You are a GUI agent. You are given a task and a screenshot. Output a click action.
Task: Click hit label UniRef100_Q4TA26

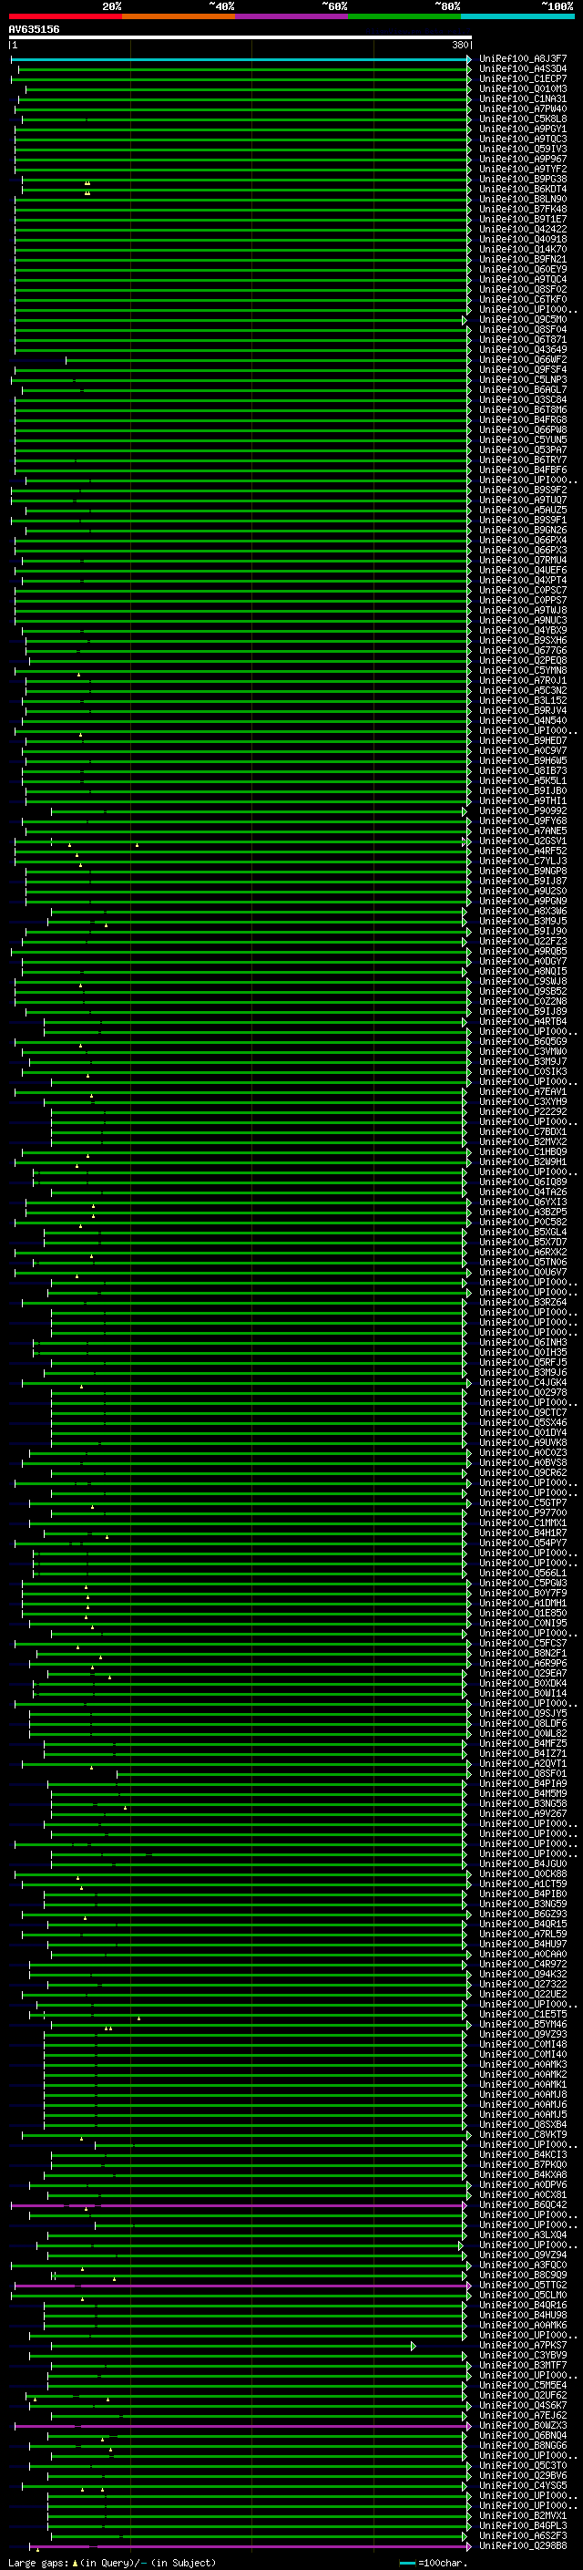tap(523, 1192)
